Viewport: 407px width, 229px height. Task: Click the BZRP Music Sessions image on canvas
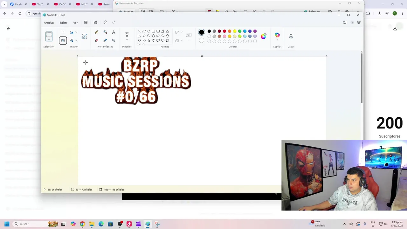pos(136,81)
